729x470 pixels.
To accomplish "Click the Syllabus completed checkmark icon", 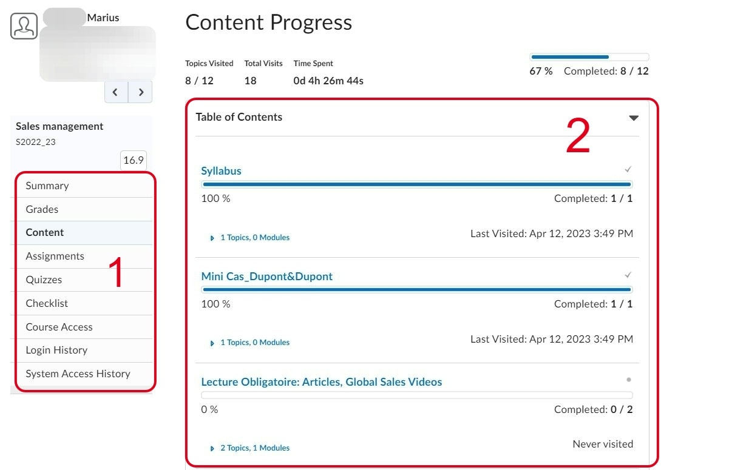I will (x=628, y=170).
